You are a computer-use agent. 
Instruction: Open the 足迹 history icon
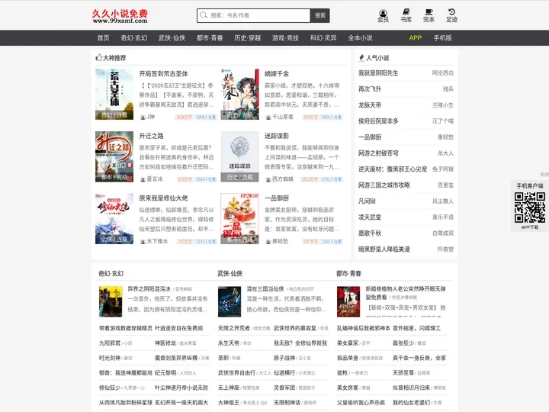(451, 16)
